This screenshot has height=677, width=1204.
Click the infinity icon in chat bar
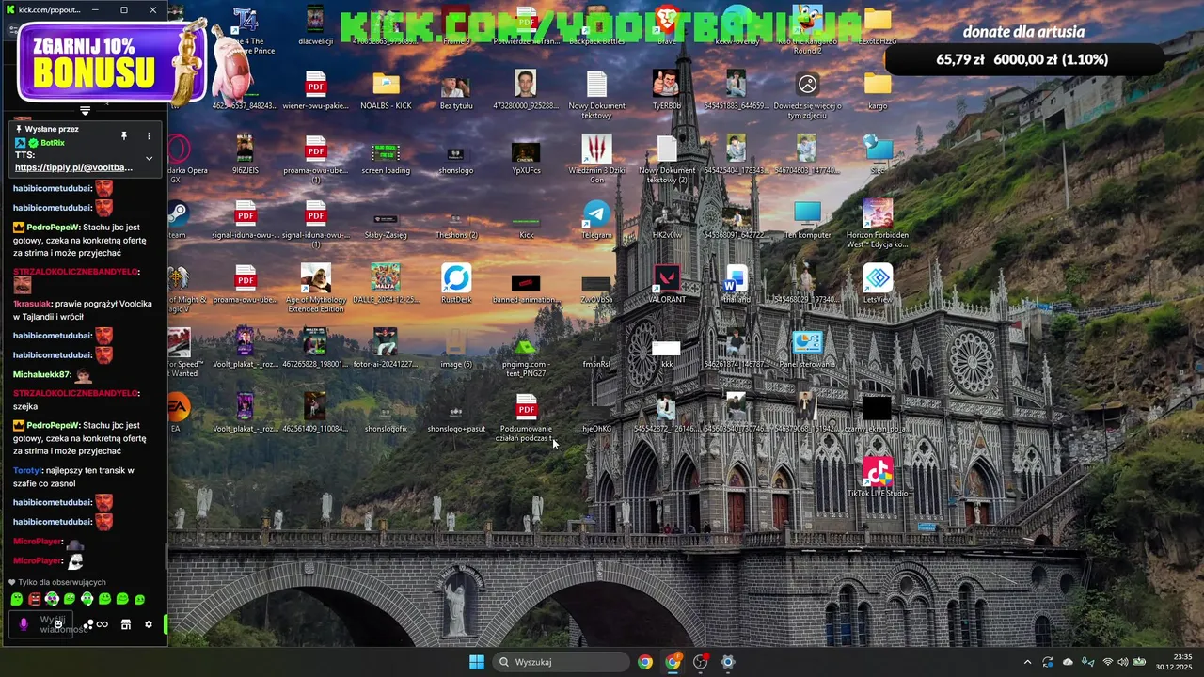(103, 624)
